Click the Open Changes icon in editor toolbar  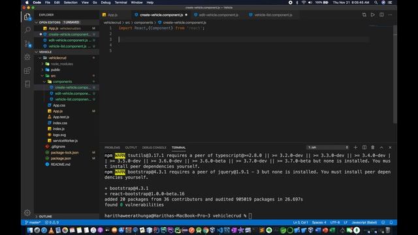[x=364, y=15]
